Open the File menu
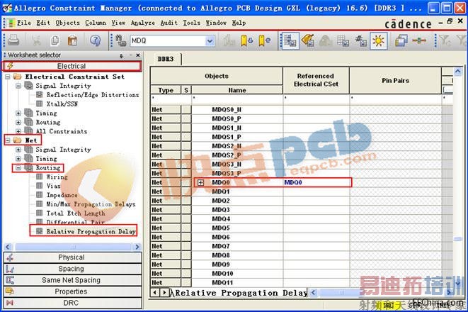 click(x=24, y=23)
